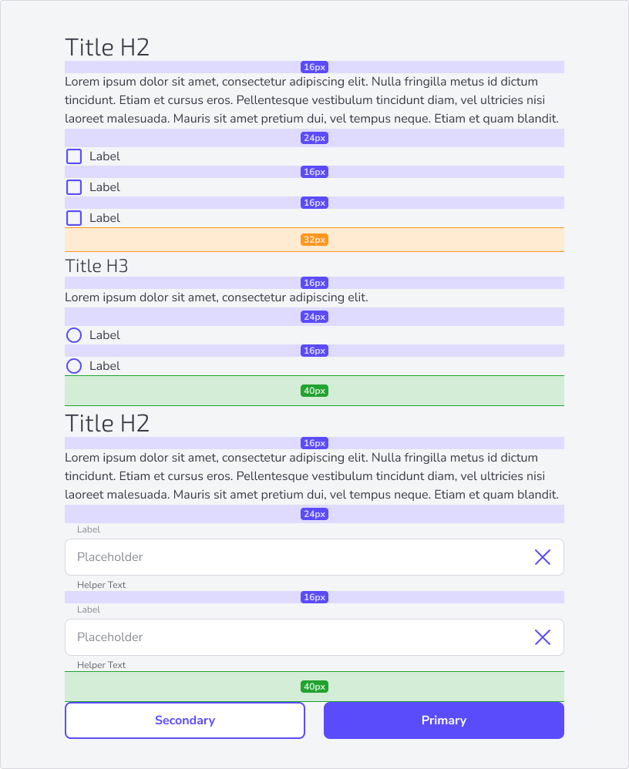Viewport: 629px width, 769px height.
Task: Focus the first Placeholder input field
Action: 314,557
